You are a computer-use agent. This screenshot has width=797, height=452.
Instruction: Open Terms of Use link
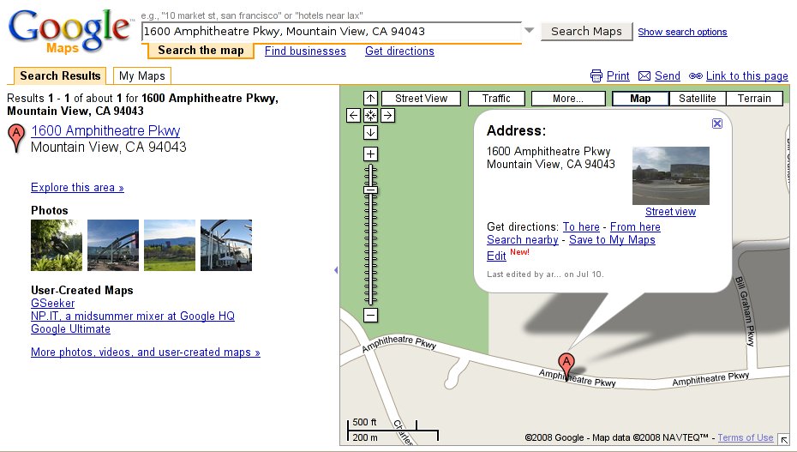click(746, 437)
